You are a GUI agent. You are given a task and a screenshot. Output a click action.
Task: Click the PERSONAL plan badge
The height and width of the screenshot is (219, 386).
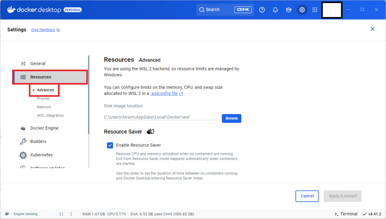coord(73,10)
